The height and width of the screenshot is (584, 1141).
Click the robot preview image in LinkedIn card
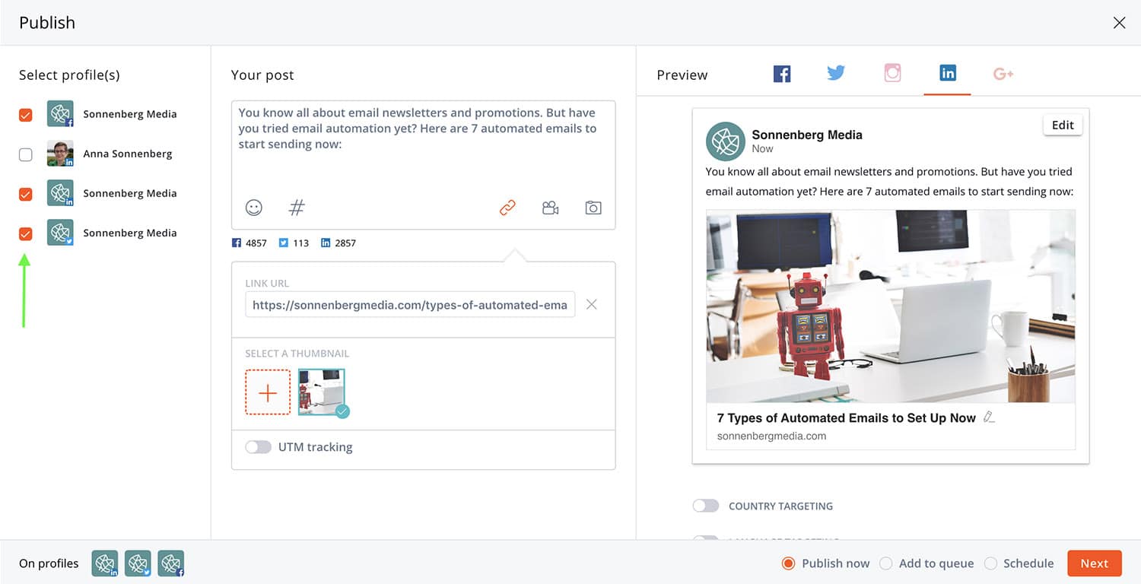point(891,306)
